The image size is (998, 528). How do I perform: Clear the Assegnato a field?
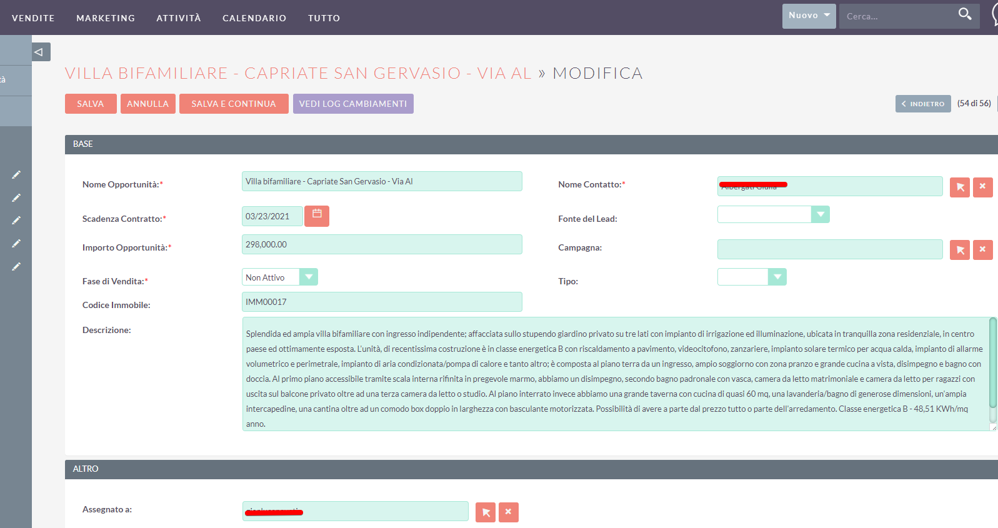(x=508, y=512)
